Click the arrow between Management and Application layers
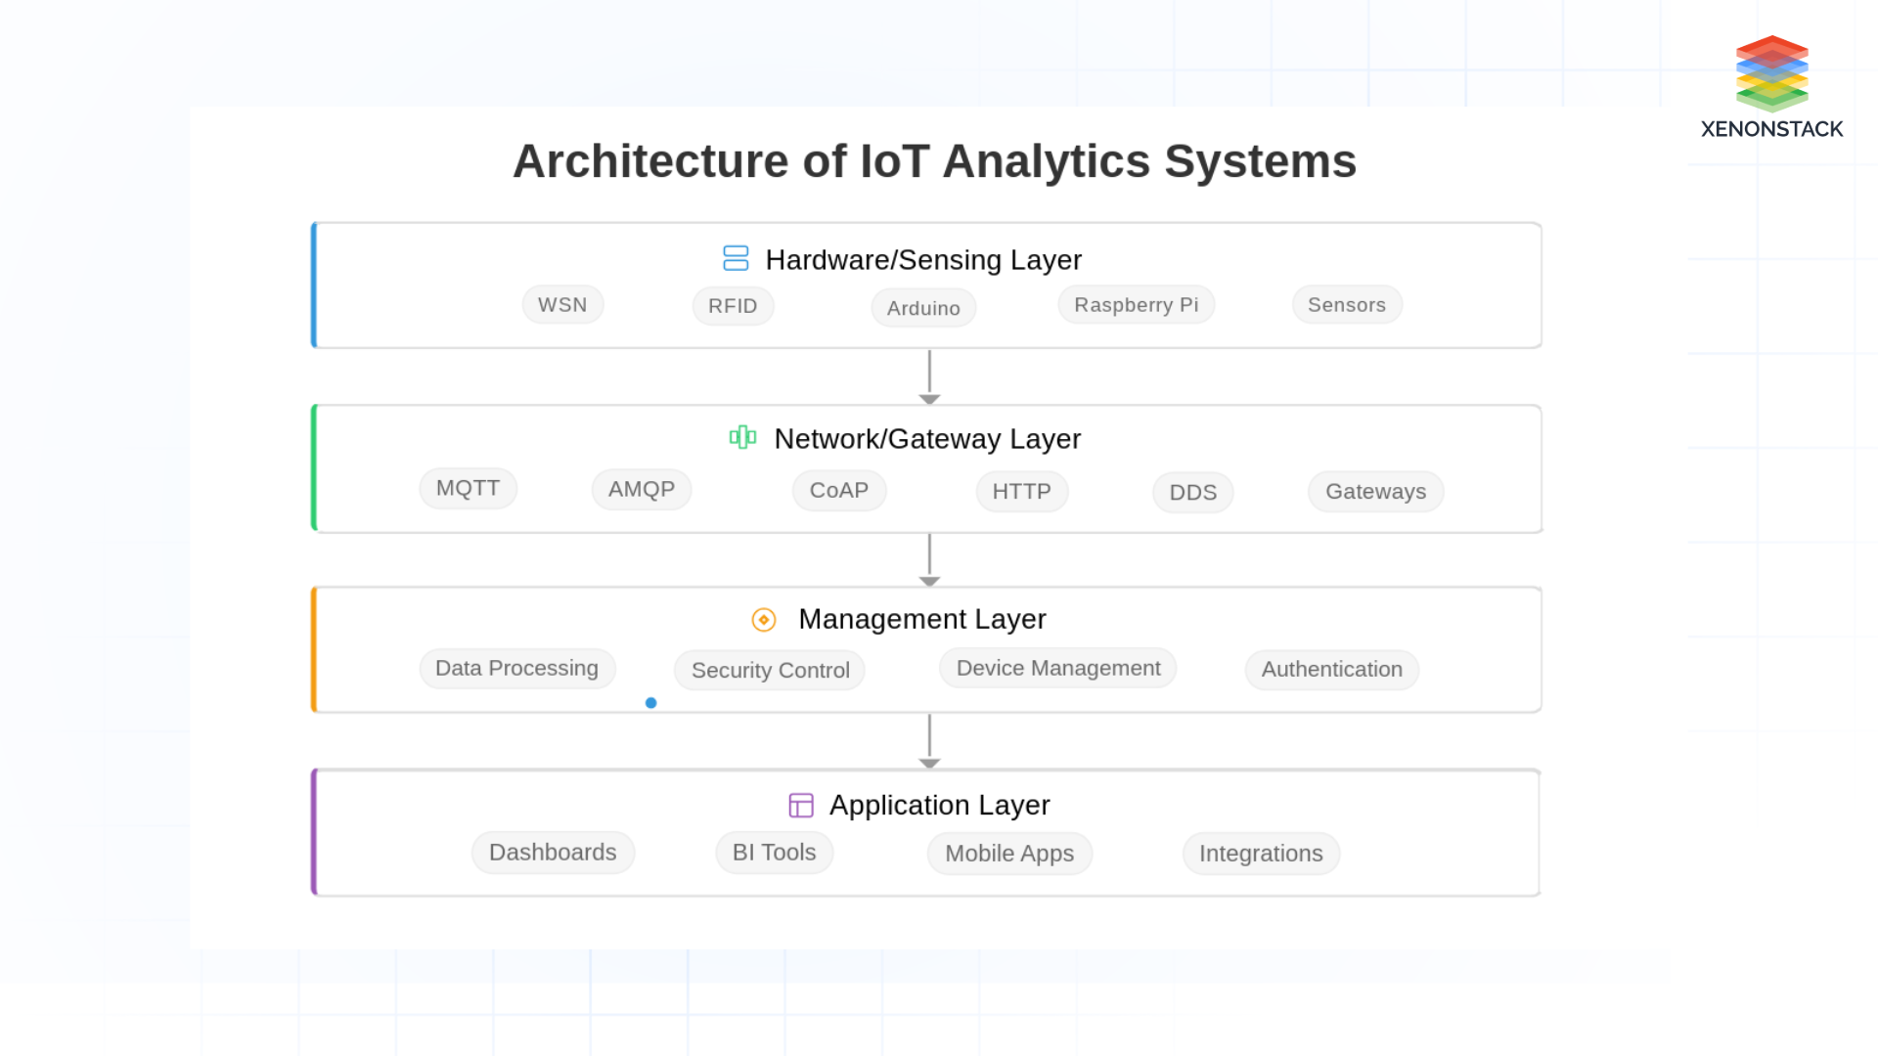The width and height of the screenshot is (1878, 1056). point(927,738)
